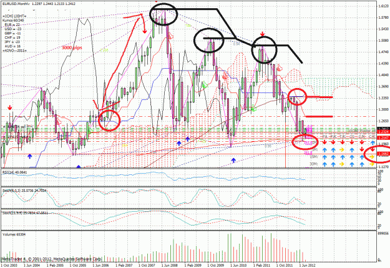This screenshot has height=268, width=390.
Task: Click the 1M row CS red down arrow
Action: click(x=352, y=142)
